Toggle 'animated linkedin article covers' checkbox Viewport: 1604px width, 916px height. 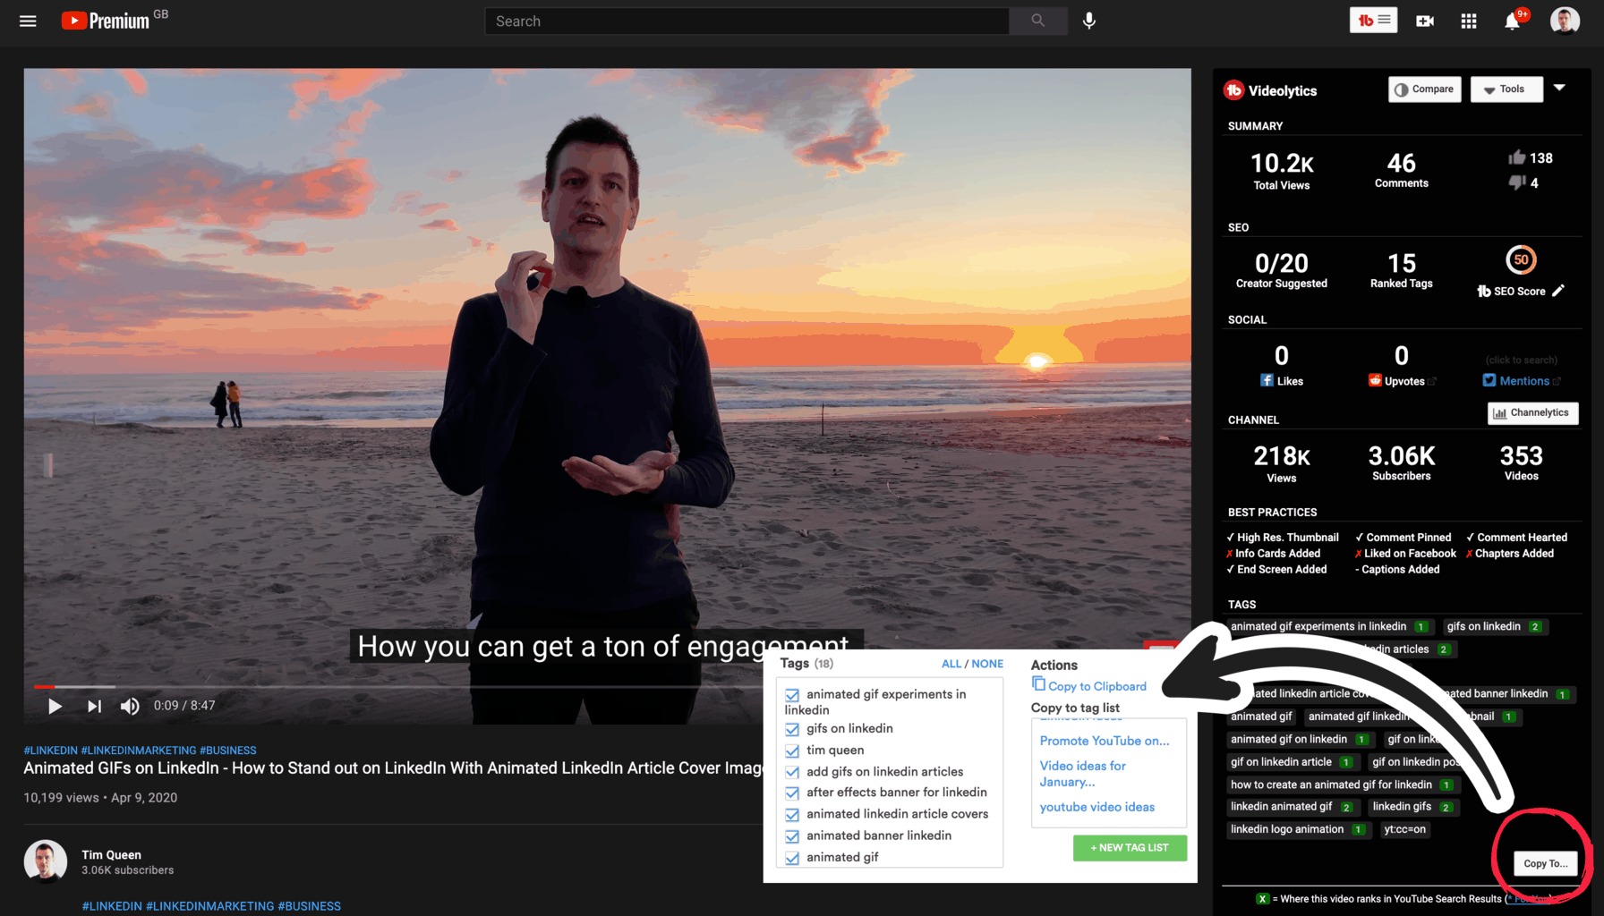(792, 815)
